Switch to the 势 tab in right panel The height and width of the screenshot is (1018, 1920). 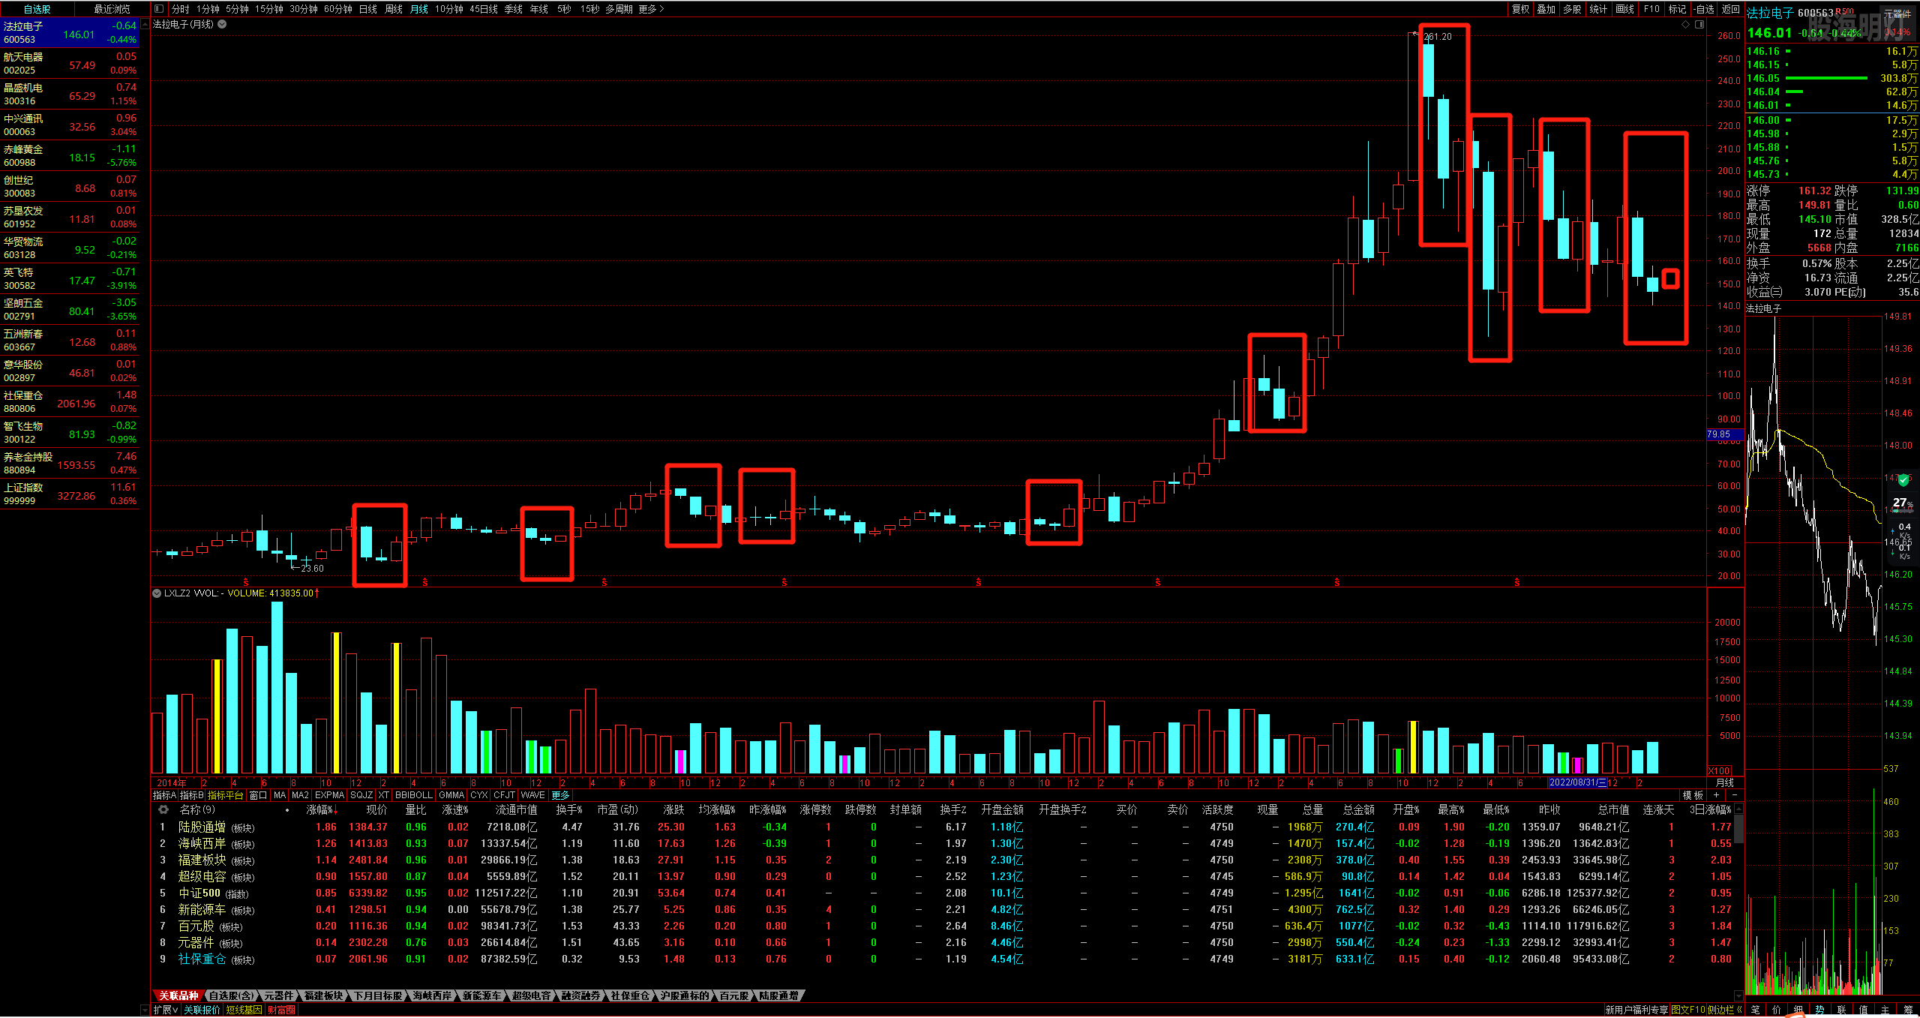point(1819,1010)
